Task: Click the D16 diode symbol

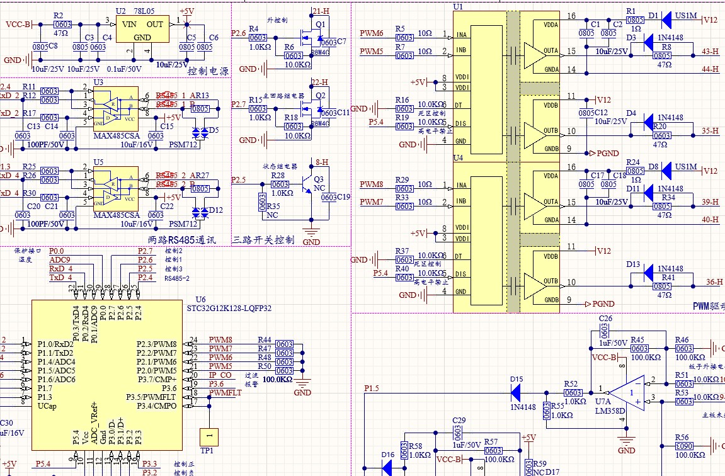Action: click(387, 468)
